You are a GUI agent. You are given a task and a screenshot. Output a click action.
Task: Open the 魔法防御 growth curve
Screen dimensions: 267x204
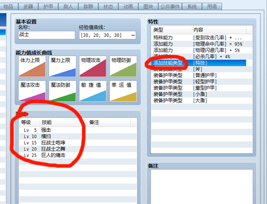click(62, 91)
